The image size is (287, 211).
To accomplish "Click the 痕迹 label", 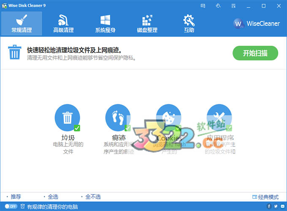I will pos(119,138).
